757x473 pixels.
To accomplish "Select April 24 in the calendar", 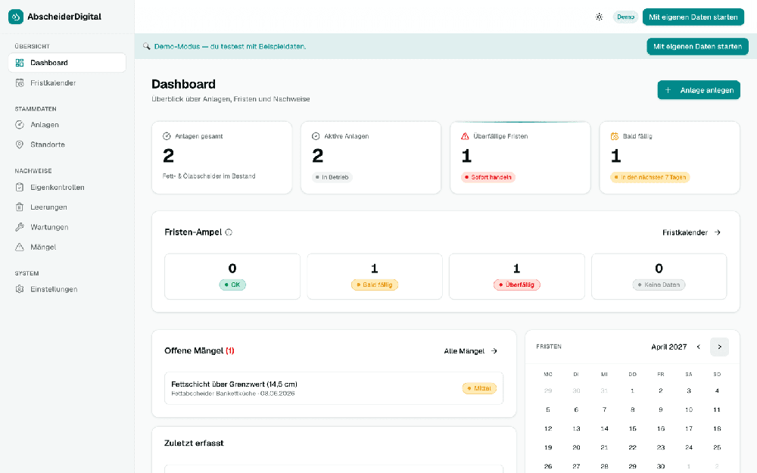I will 689,447.
